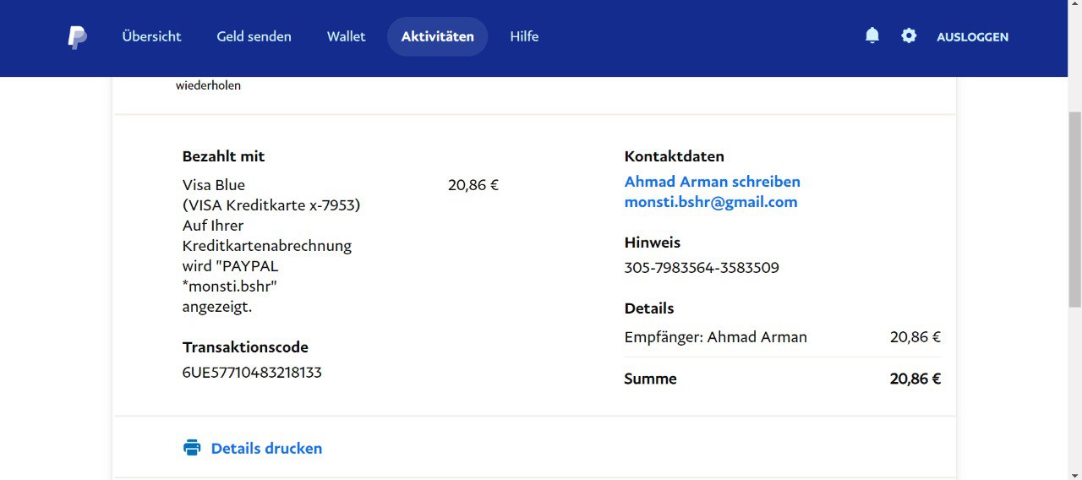Click the VISA Kreditkarte x-7953 text
The image size is (1082, 480).
[271, 205]
